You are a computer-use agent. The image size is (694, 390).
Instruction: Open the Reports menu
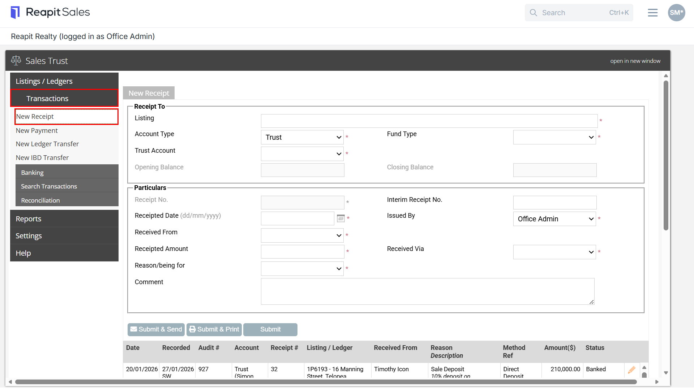tap(64, 219)
